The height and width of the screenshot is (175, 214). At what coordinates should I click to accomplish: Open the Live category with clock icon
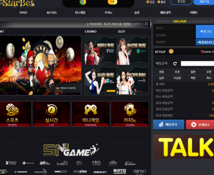click(51, 114)
